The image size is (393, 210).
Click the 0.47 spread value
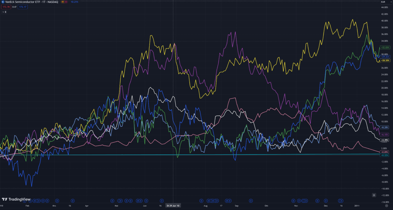(15, 7)
